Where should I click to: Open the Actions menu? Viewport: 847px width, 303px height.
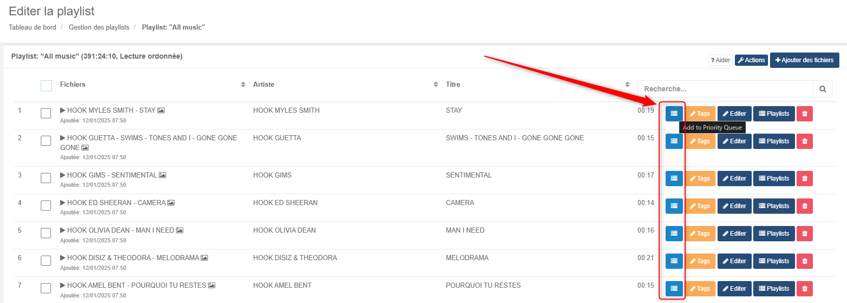coord(751,60)
